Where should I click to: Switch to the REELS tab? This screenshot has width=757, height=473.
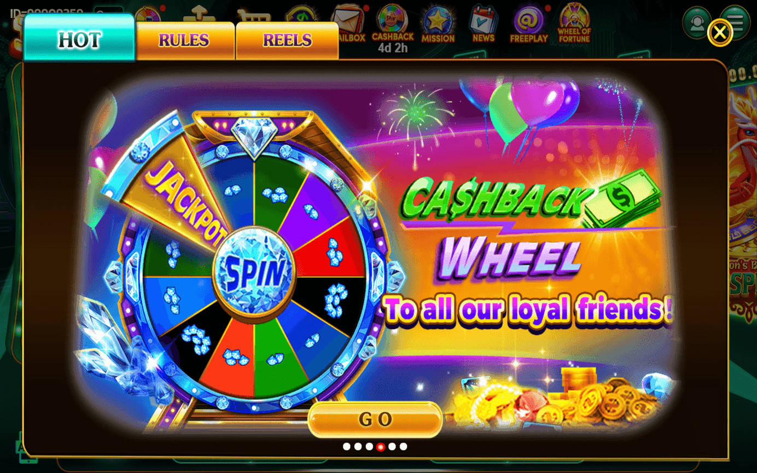[287, 40]
